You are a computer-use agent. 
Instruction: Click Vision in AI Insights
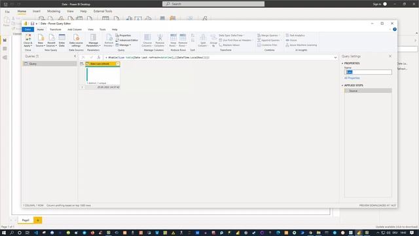tap(291, 40)
